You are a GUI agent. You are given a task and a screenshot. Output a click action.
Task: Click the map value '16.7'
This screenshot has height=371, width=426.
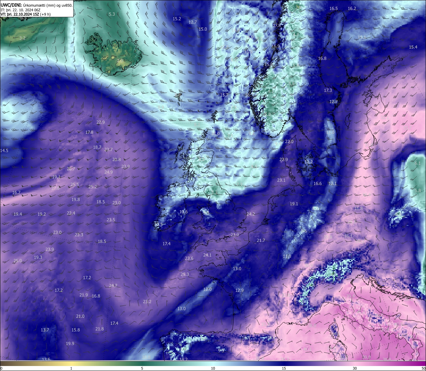coord(16,192)
